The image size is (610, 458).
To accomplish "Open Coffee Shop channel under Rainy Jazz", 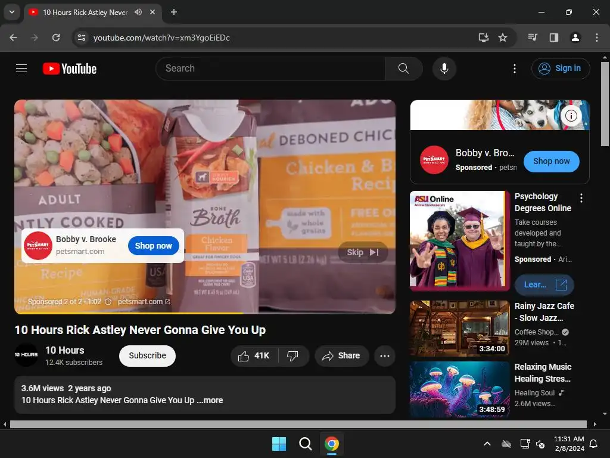I will (x=537, y=332).
